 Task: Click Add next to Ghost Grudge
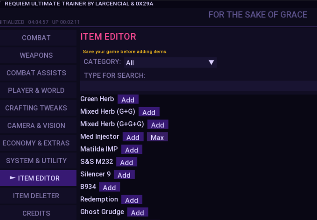pyautogui.click(x=137, y=212)
